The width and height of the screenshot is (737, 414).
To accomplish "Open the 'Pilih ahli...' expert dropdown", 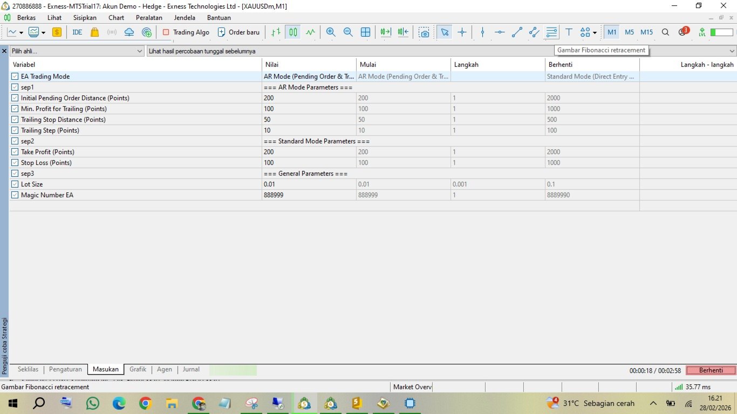I will [77, 51].
